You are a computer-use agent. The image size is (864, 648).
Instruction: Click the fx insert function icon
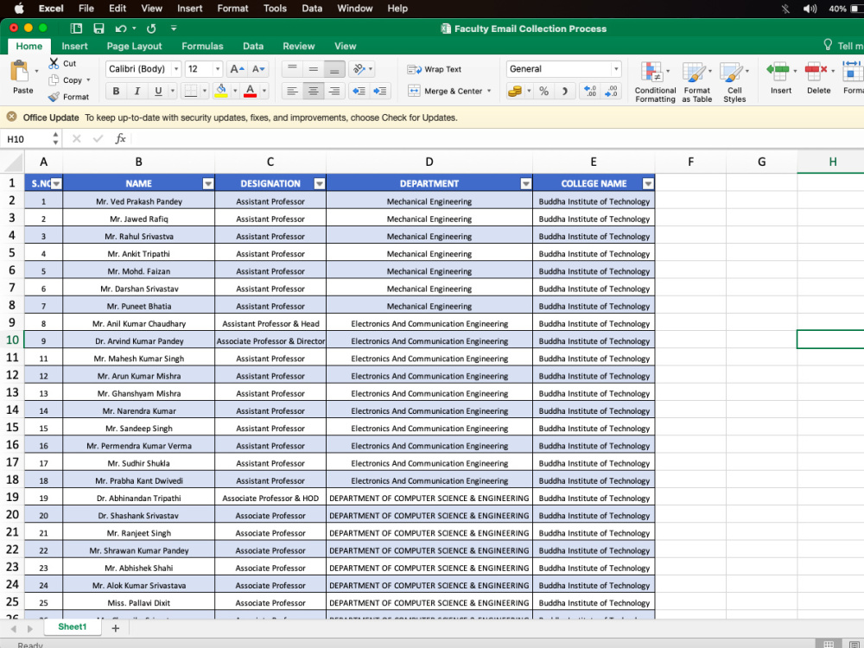pos(120,139)
